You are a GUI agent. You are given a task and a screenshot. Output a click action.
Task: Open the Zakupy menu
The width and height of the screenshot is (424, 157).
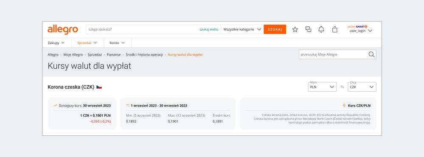(x=56, y=43)
